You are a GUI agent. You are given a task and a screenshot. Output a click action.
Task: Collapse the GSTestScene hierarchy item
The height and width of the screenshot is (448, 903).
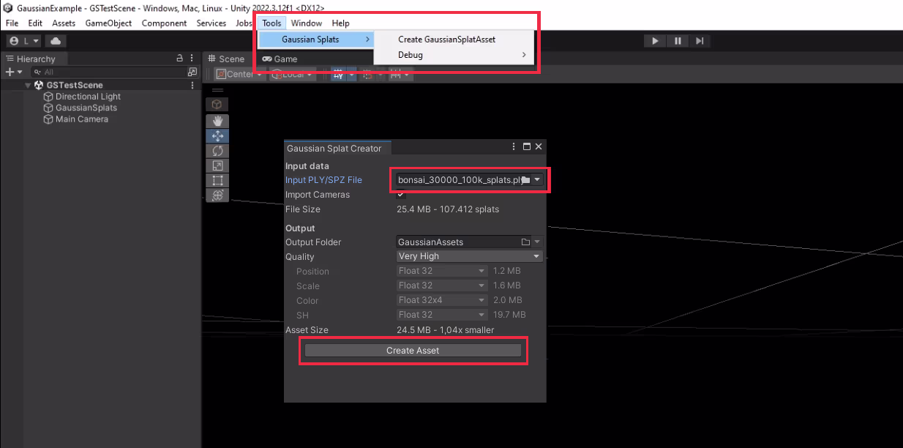tap(27, 84)
